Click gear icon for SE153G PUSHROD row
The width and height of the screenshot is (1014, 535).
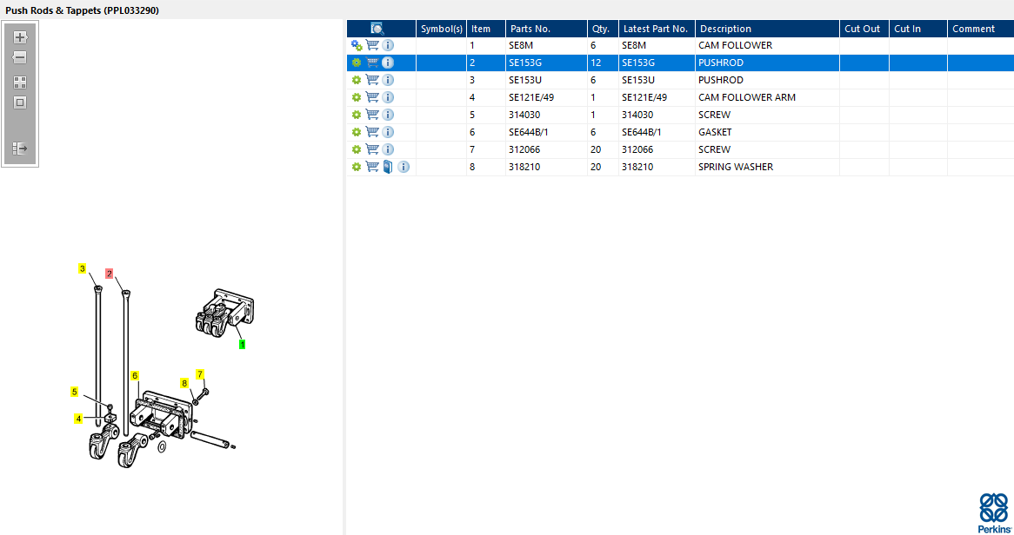[x=357, y=63]
